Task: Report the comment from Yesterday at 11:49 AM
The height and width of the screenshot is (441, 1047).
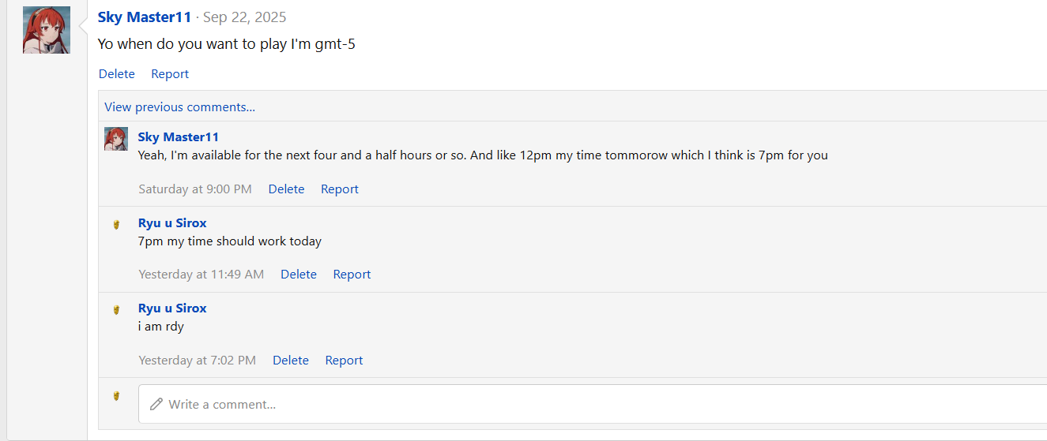Action: click(352, 275)
